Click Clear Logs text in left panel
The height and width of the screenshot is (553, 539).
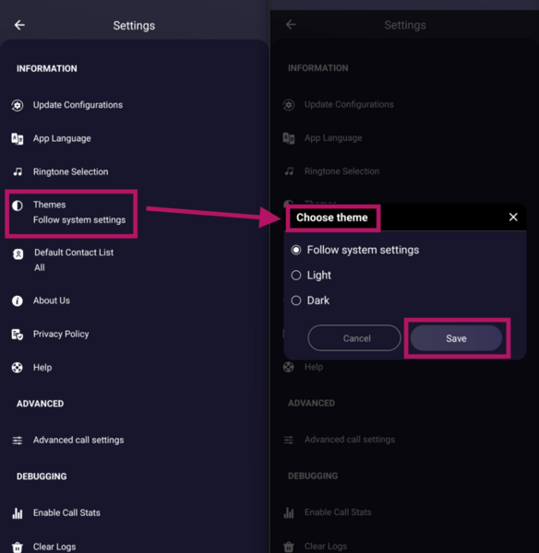coord(54,547)
